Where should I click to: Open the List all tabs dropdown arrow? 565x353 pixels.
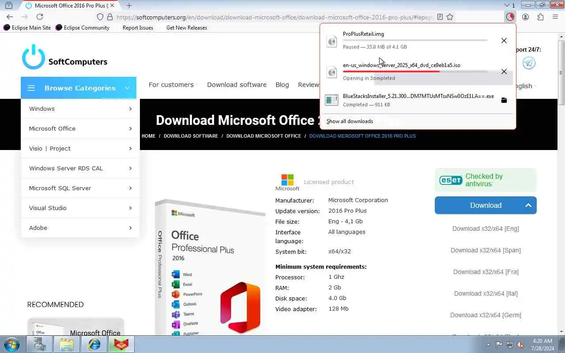pos(507,5)
